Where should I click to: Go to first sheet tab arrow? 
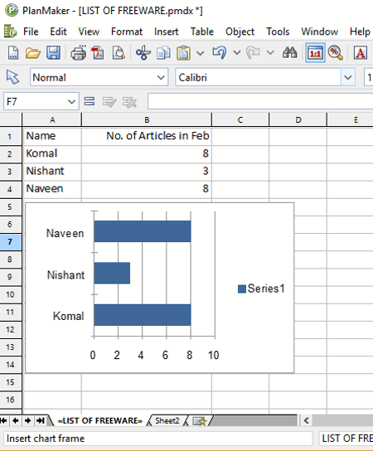tap(4, 420)
